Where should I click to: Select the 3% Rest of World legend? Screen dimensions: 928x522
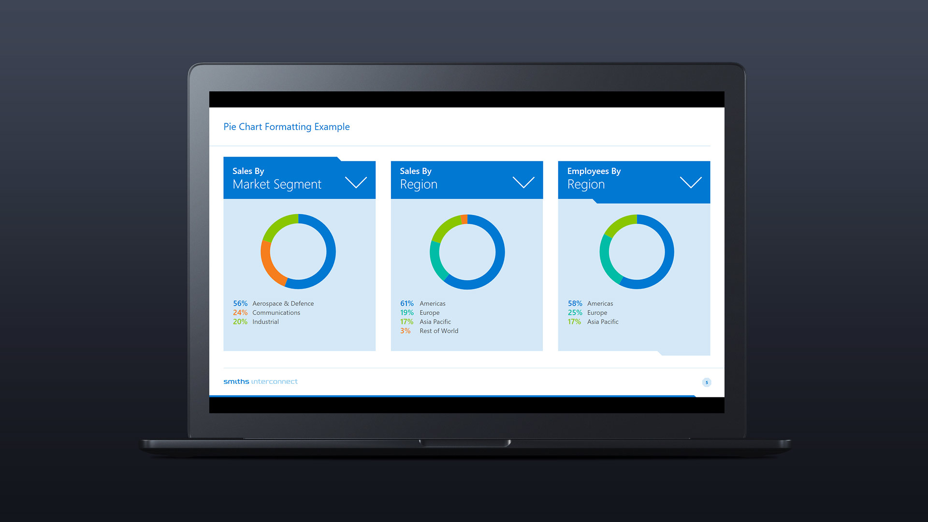pos(429,331)
